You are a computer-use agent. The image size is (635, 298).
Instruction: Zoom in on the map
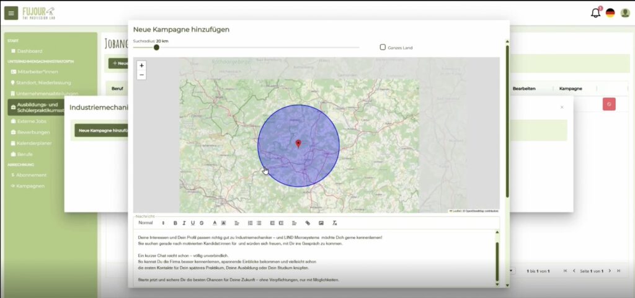click(141, 65)
